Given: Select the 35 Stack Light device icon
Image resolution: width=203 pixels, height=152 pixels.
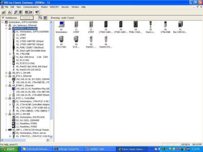Looking at the screenshot, I should [x=150, y=24].
